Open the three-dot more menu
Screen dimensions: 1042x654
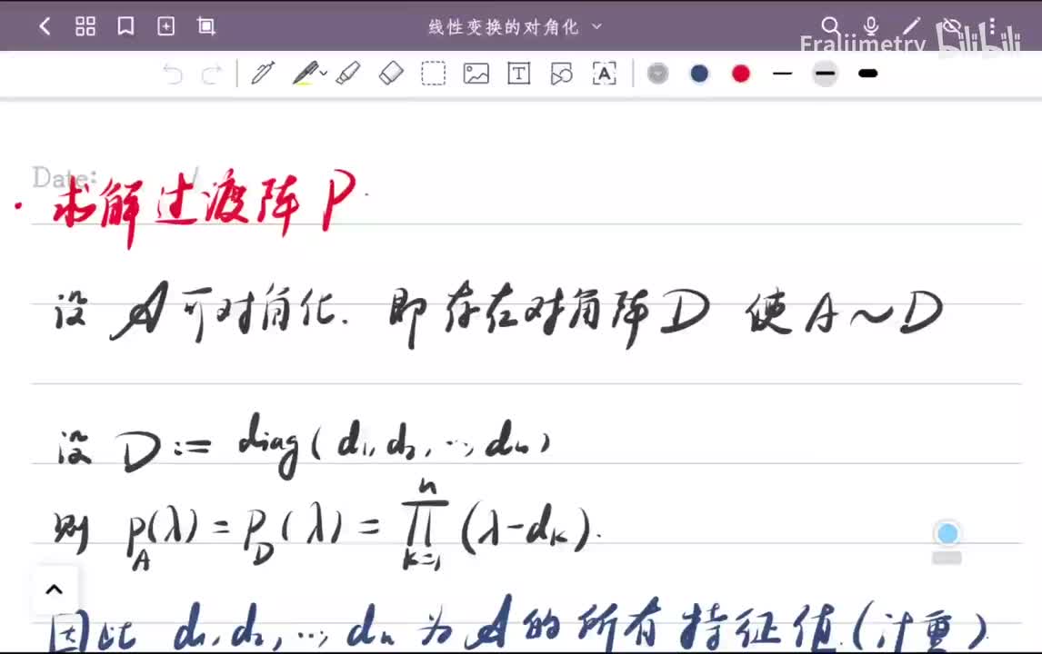coord(991,26)
